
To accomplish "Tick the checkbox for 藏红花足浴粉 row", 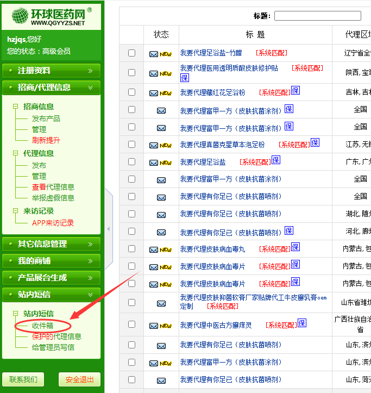I will (131, 92).
